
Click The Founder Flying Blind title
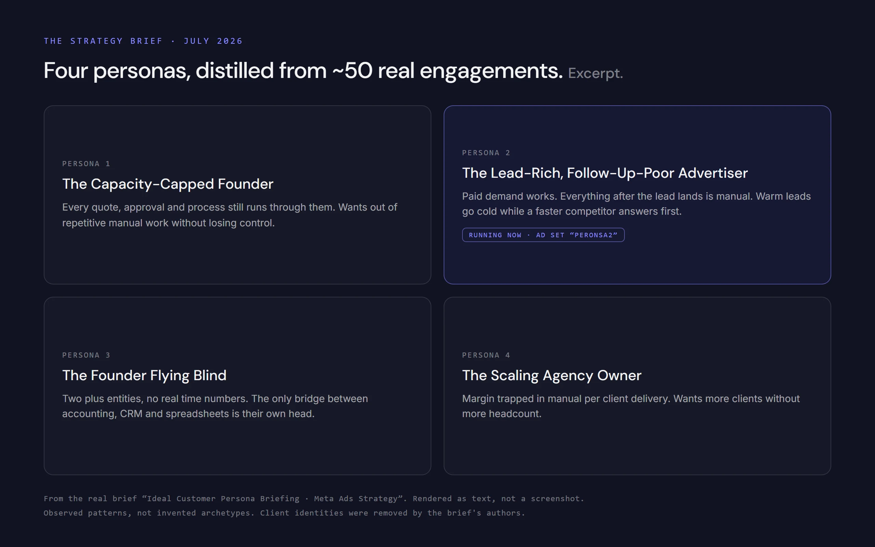pyautogui.click(x=144, y=375)
